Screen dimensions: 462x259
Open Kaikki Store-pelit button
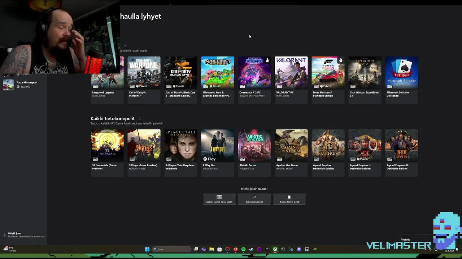point(289,199)
